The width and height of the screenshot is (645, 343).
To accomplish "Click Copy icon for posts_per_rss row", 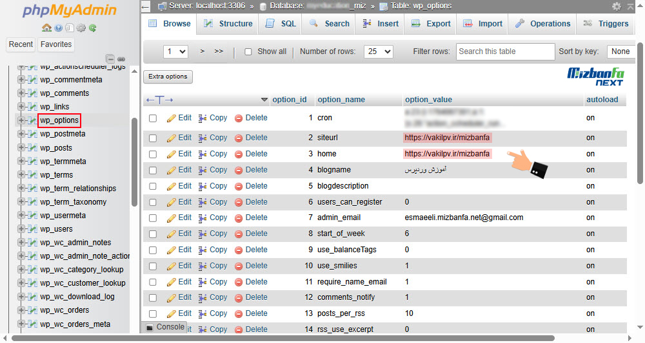I will click(203, 313).
